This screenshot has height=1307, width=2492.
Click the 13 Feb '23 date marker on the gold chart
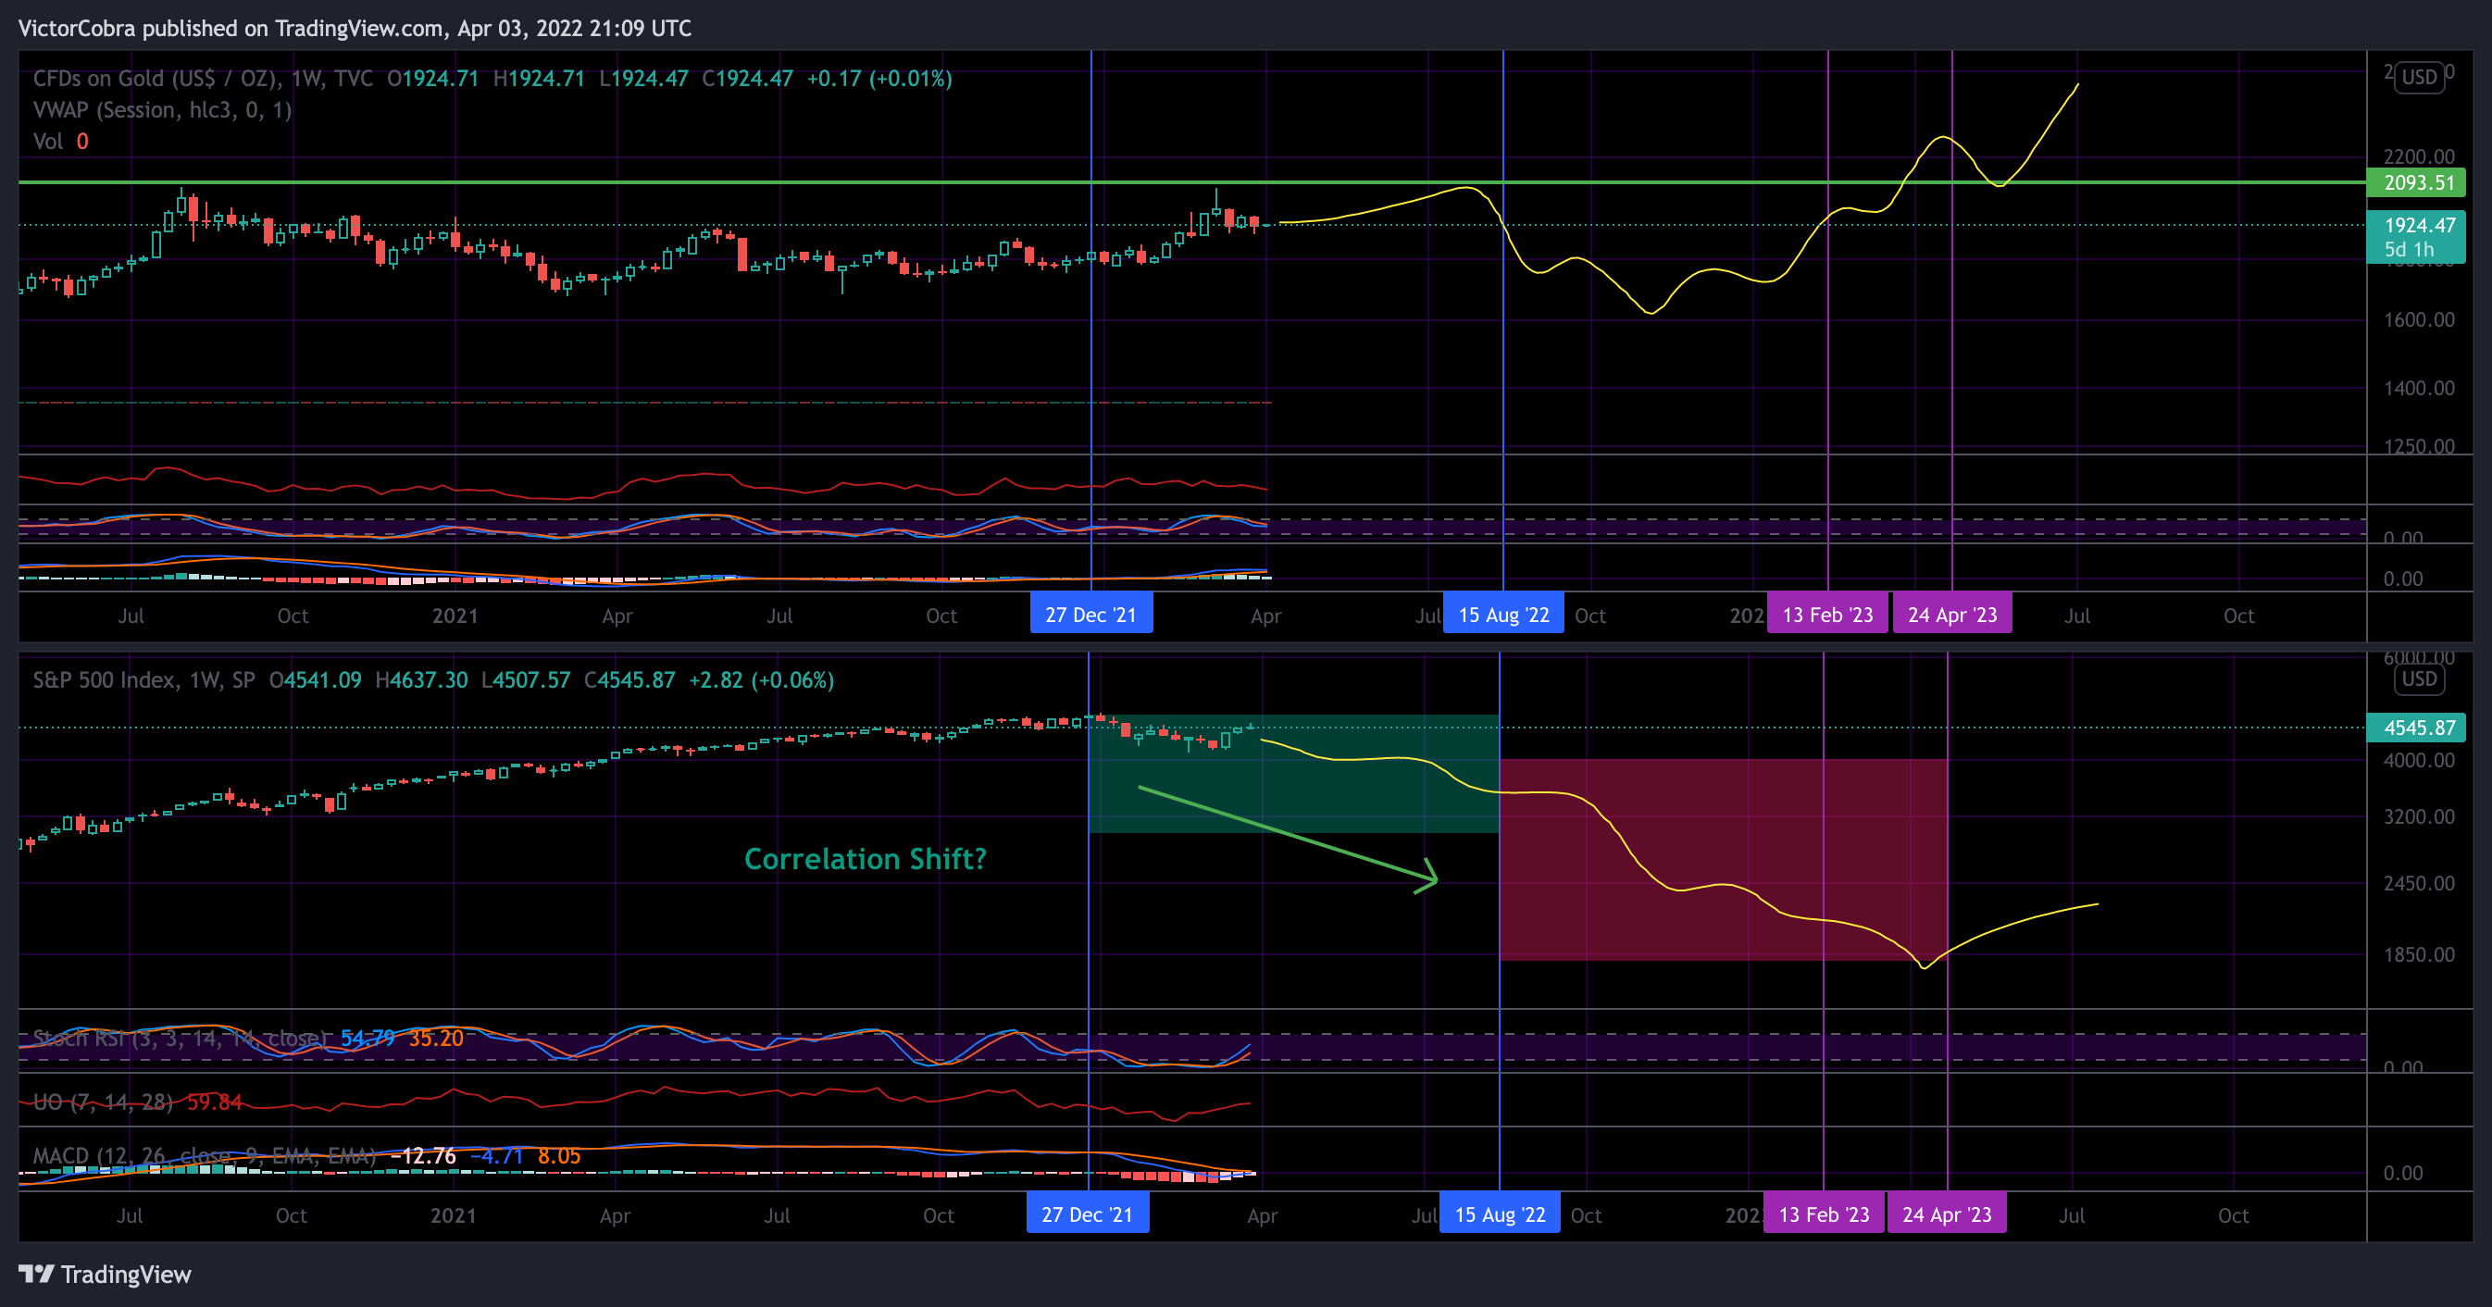coord(1827,615)
